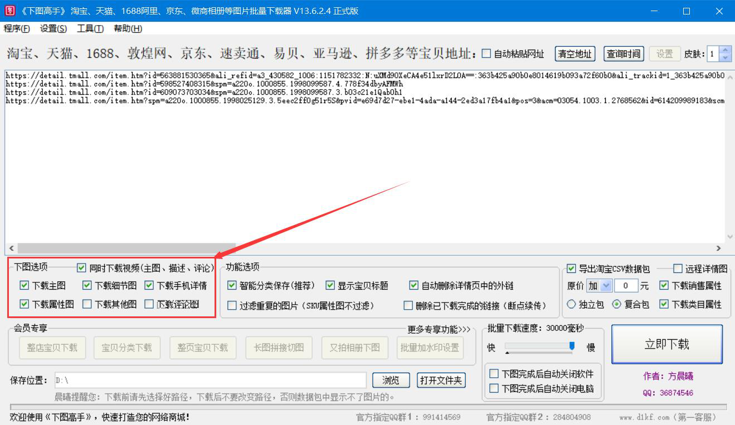735x425 pixels.
Task: Click the horizontal scrollbar right arrow
Action: coord(719,248)
